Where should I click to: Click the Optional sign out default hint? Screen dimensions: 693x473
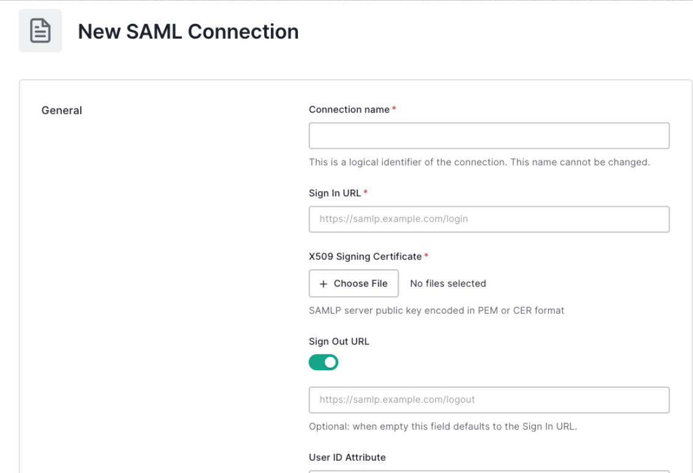(x=443, y=426)
